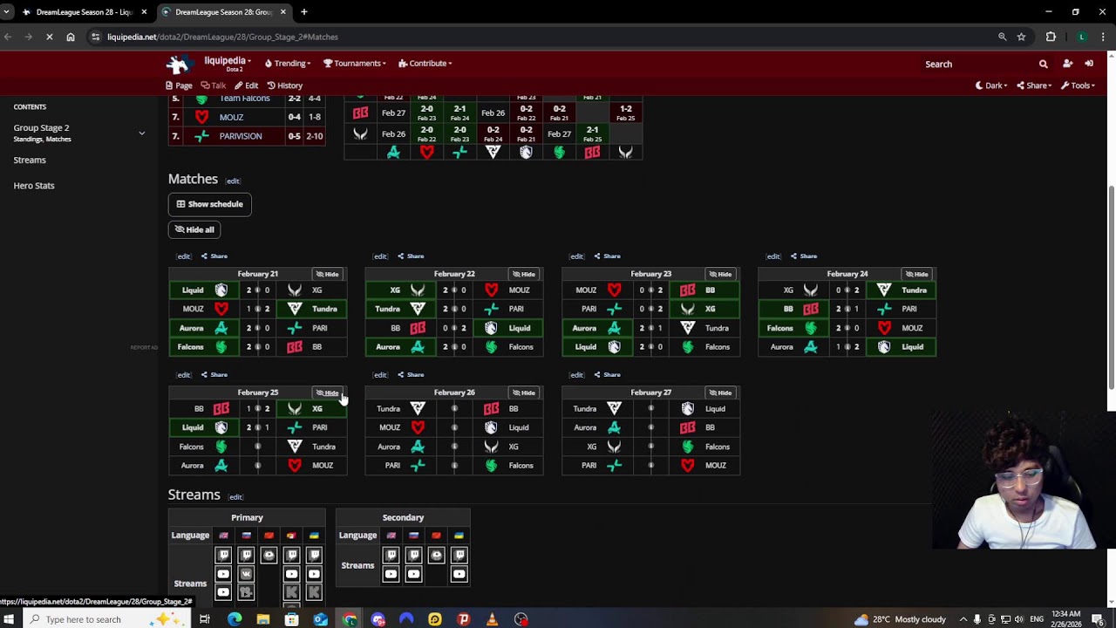This screenshot has height=628, width=1116.
Task: Hide the February 24 match group
Action: click(916, 274)
